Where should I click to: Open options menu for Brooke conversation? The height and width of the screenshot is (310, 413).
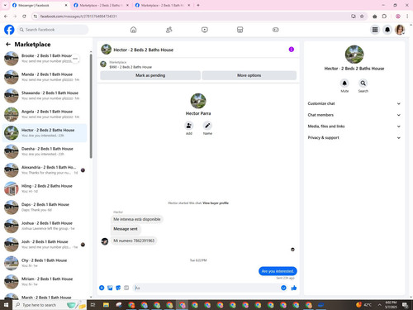tap(75, 59)
